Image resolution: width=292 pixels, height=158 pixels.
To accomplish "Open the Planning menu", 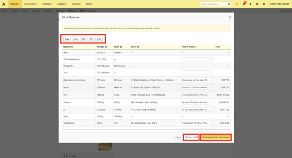I will coord(76,4).
